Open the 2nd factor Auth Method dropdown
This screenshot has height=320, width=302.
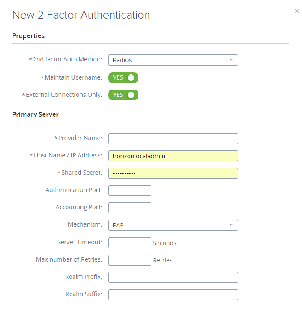173,60
